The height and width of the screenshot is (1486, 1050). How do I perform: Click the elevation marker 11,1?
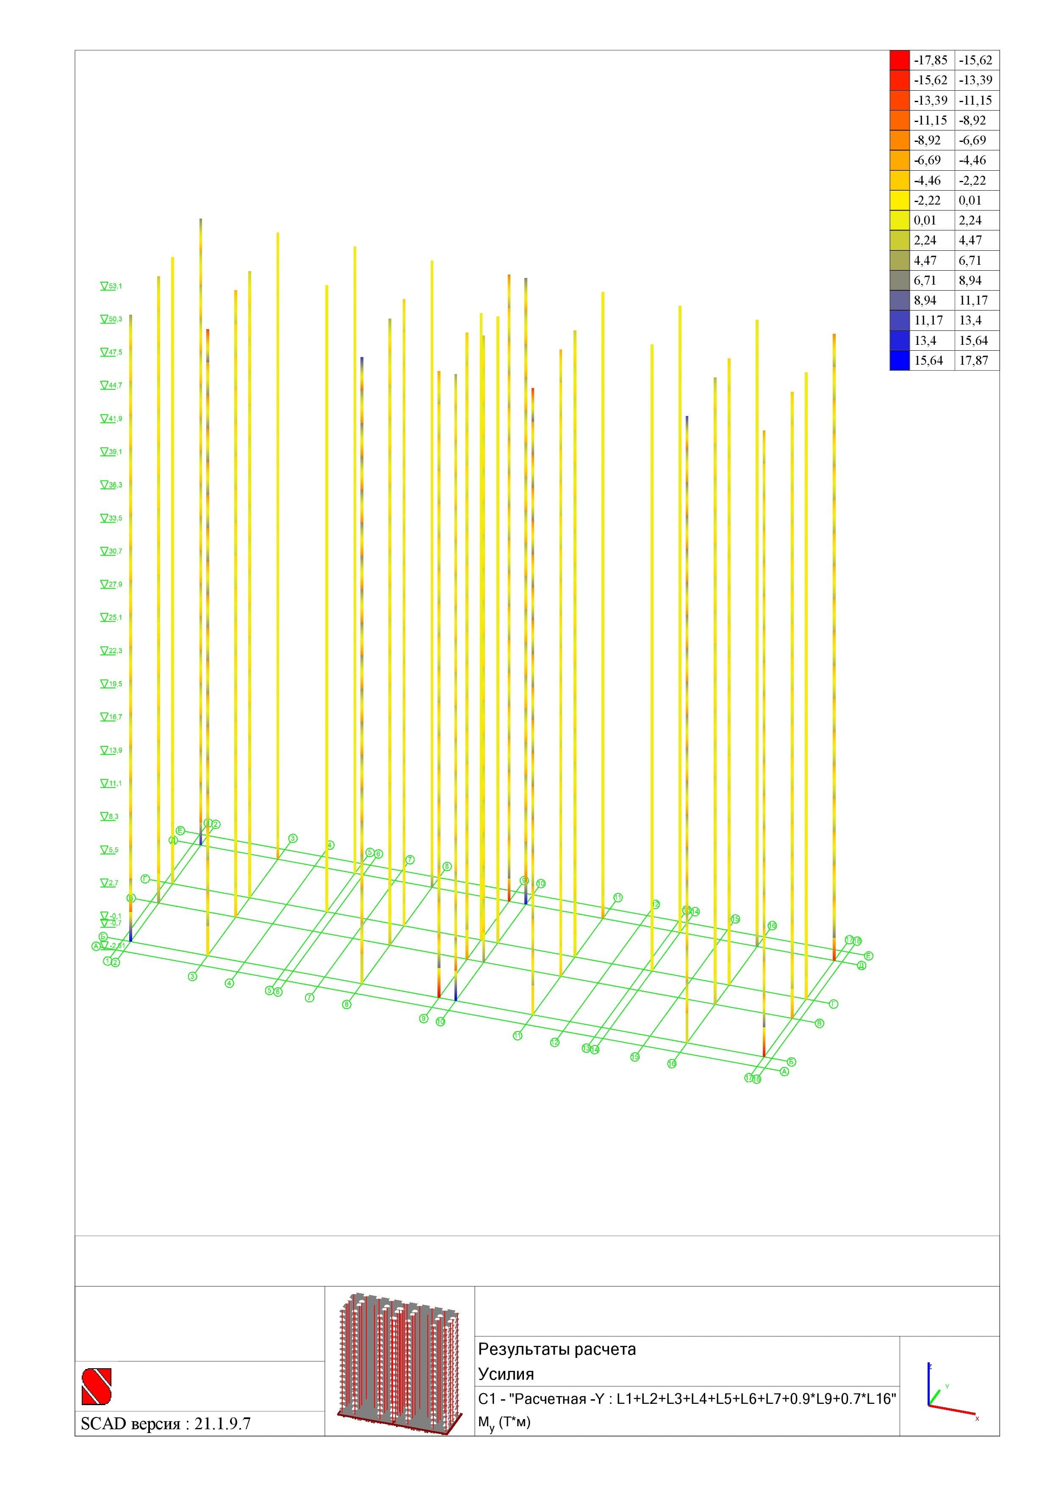point(111,784)
